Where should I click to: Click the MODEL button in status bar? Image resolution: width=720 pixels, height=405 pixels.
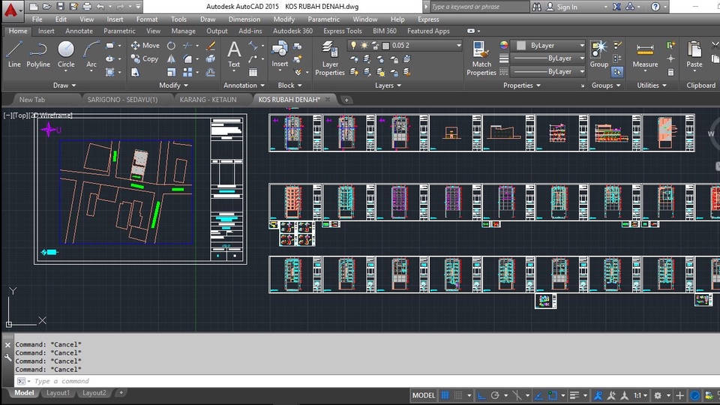[423, 395]
